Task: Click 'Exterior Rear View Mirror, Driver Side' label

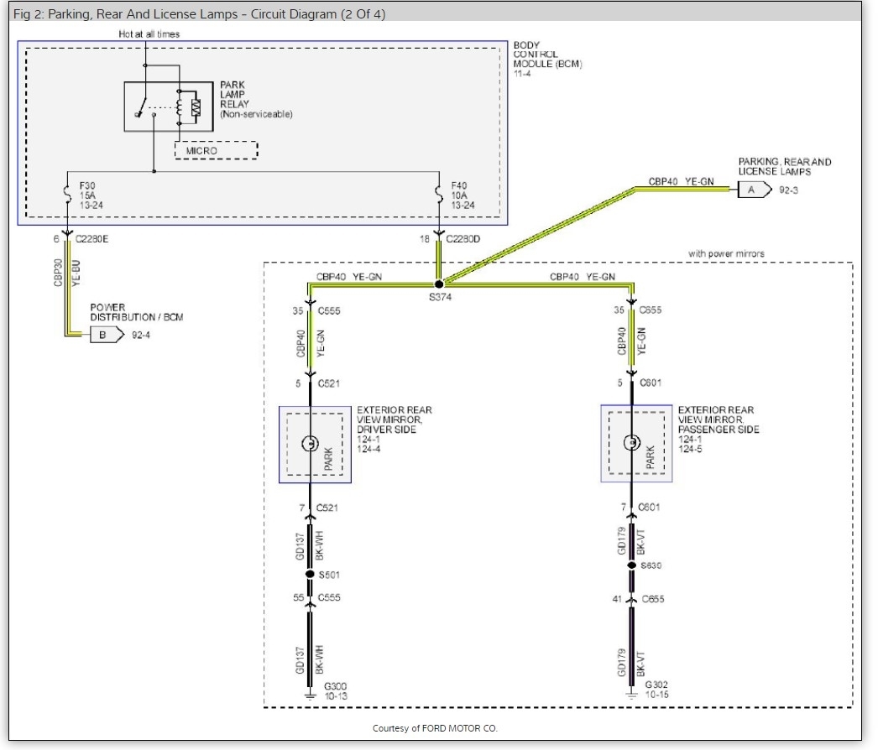Action: (x=395, y=430)
